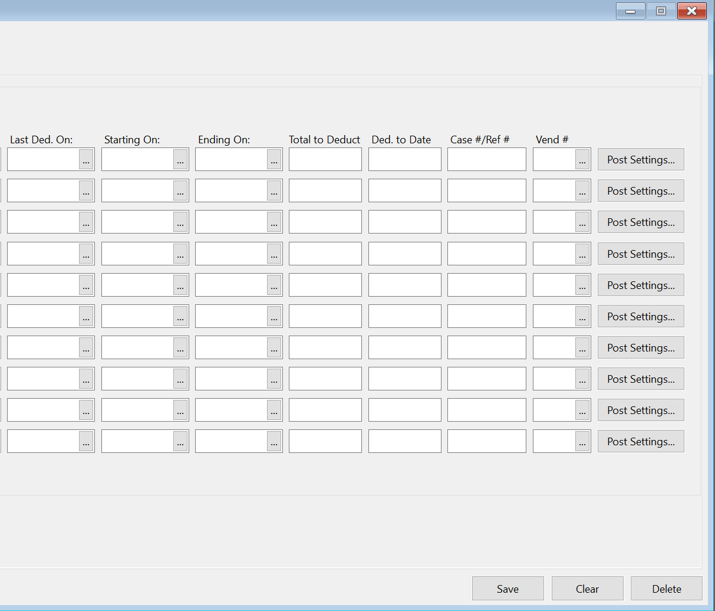This screenshot has height=611, width=715.
Task: Open Post Settings for the last row
Action: 641,442
